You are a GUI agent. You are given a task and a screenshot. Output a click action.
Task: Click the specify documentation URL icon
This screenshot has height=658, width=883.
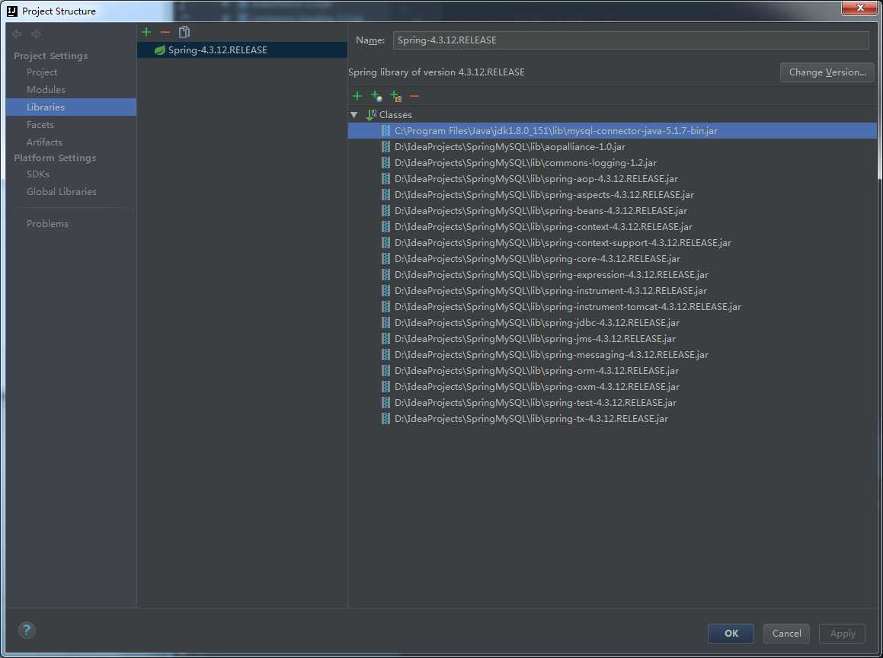pos(376,96)
